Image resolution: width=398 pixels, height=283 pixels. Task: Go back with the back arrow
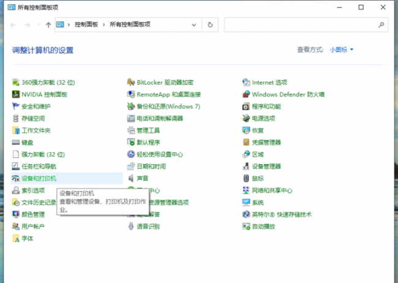(x=13, y=25)
